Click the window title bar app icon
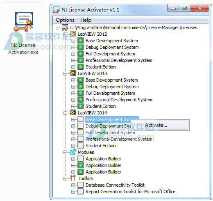Viewport: 213px width, 201px height. point(56,10)
